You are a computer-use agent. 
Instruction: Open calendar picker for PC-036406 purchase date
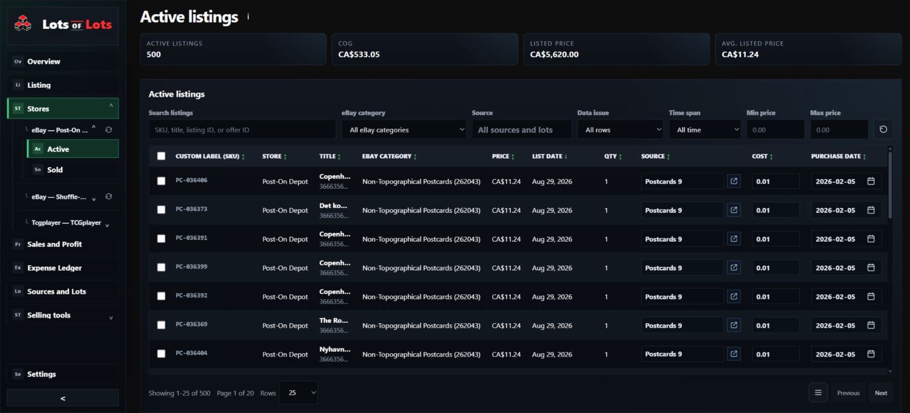coord(871,181)
